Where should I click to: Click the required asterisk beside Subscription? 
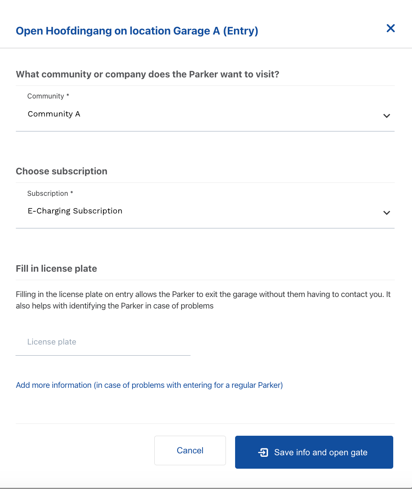click(72, 193)
